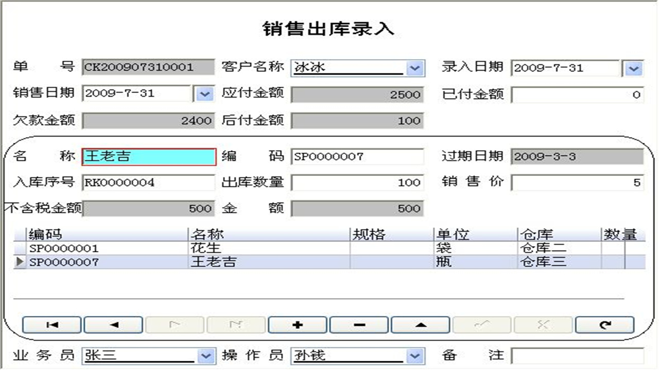Click the post changes checkmark icon

tap(482, 324)
